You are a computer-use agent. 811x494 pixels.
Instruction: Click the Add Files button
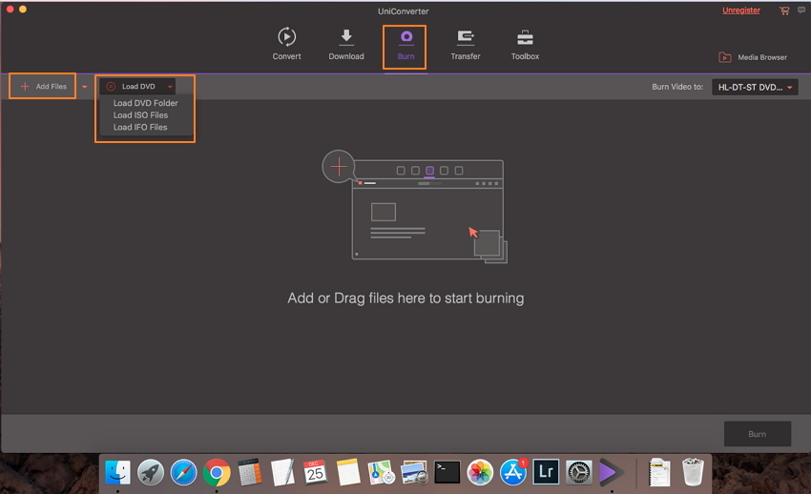click(x=43, y=86)
